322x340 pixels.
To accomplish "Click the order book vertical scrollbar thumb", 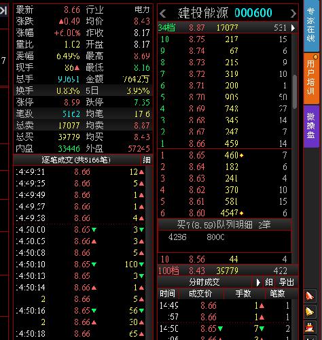I will point(295,92).
